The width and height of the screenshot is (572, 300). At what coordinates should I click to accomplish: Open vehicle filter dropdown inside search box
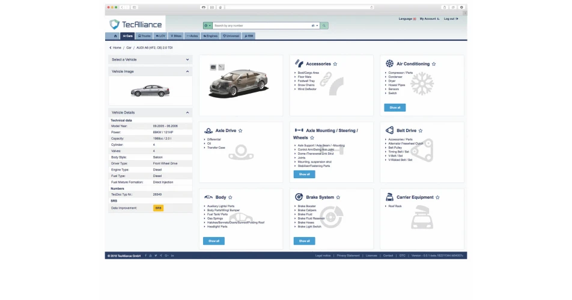click(x=315, y=25)
